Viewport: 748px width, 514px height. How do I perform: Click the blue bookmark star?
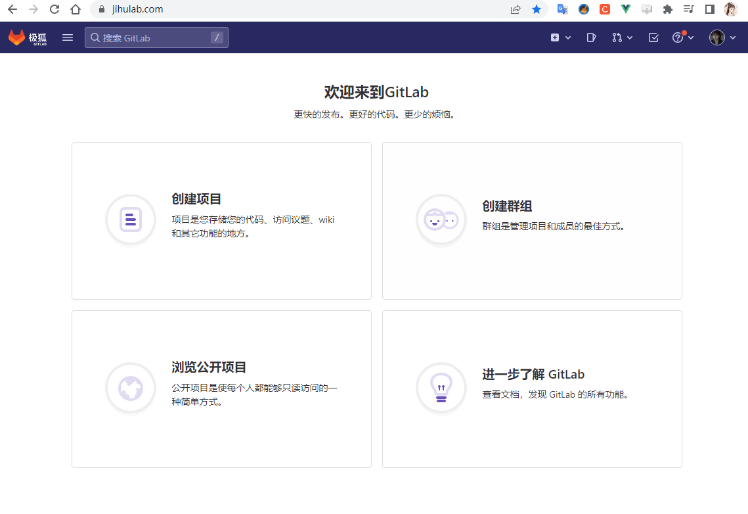(537, 9)
